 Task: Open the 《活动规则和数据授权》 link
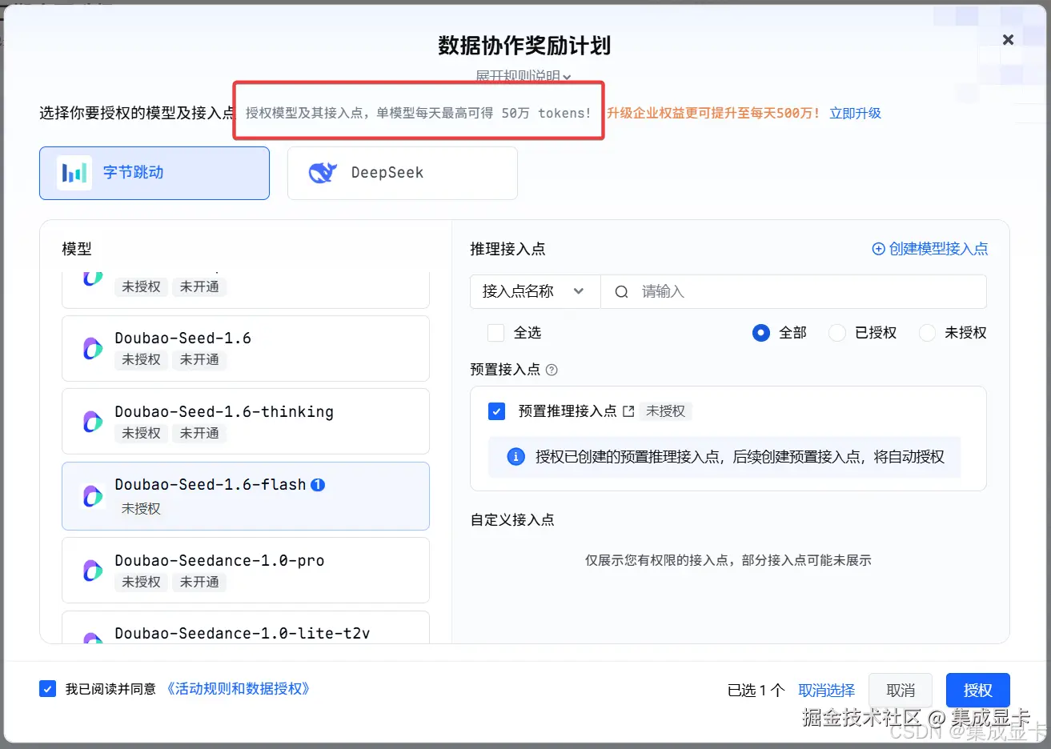click(x=238, y=688)
